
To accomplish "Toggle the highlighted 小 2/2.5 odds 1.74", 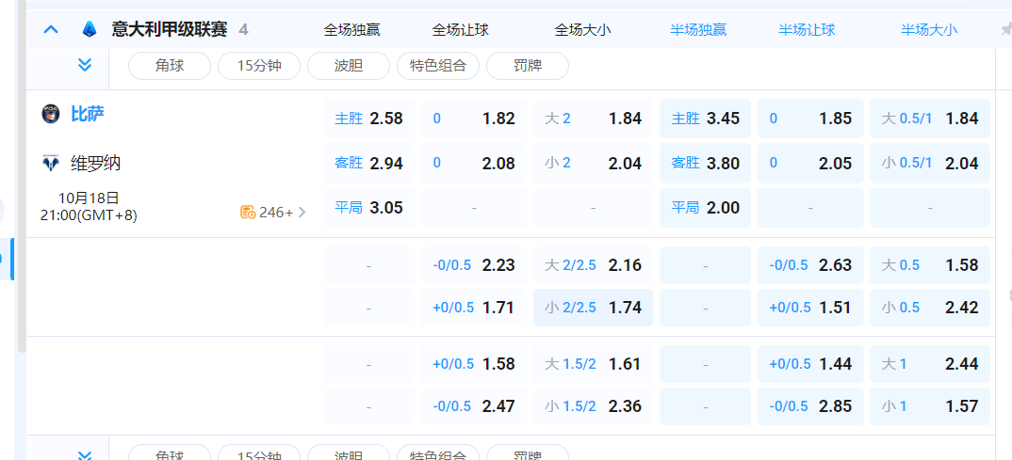I will 593,308.
